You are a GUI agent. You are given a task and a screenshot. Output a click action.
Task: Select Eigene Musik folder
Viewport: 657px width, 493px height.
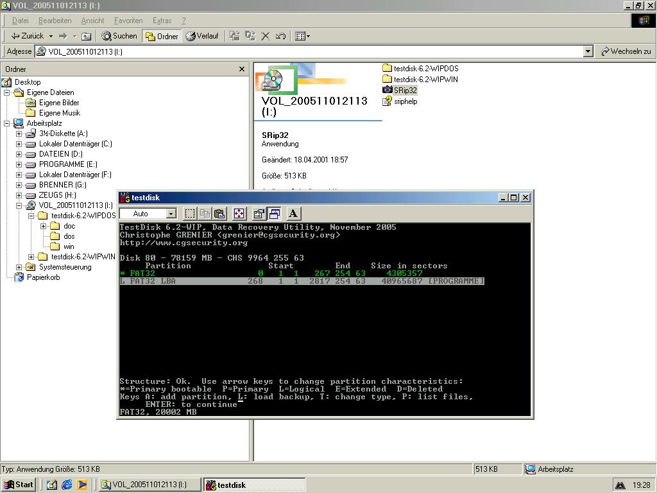pyautogui.click(x=60, y=113)
